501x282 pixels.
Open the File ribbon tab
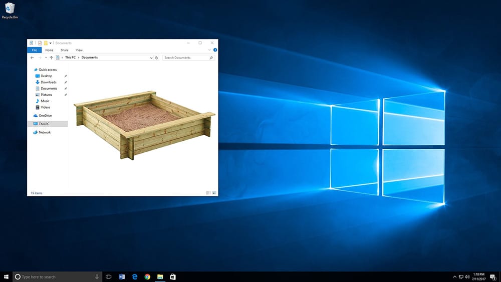pos(35,50)
